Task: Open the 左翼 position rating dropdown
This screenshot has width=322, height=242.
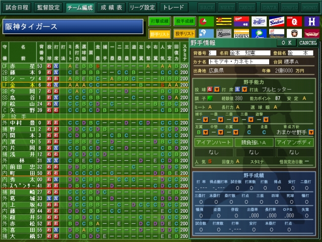Action: pyautogui.click(x=206, y=132)
